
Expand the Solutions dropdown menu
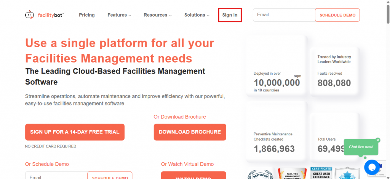[x=197, y=15]
